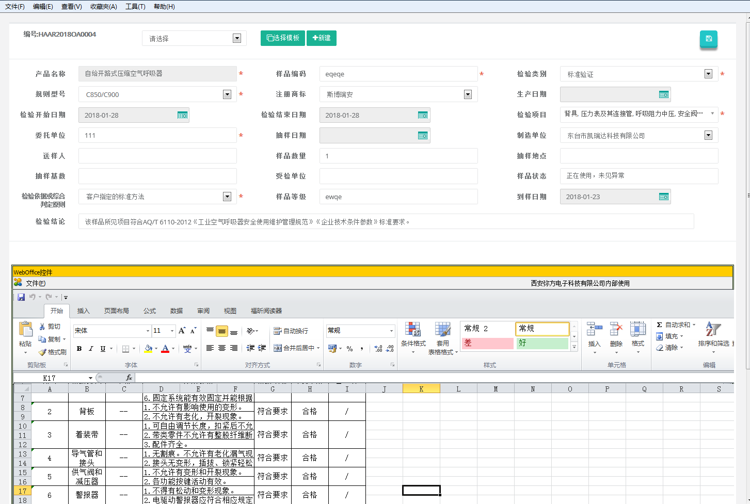This screenshot has height=504, width=750.
Task: Click the increase font size icon
Action: click(182, 331)
